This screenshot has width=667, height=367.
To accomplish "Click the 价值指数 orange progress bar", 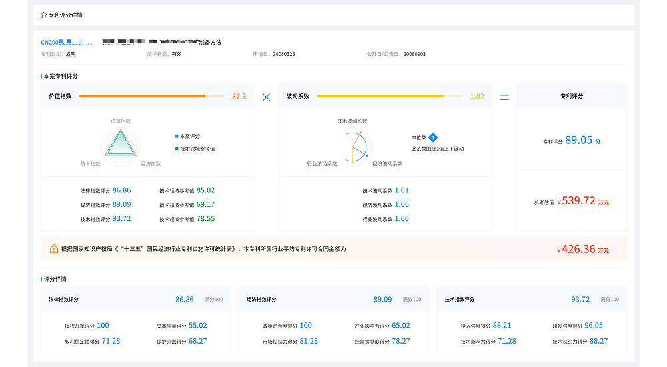I will coord(152,96).
